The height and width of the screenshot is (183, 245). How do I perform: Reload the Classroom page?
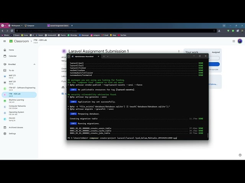point(12,31)
